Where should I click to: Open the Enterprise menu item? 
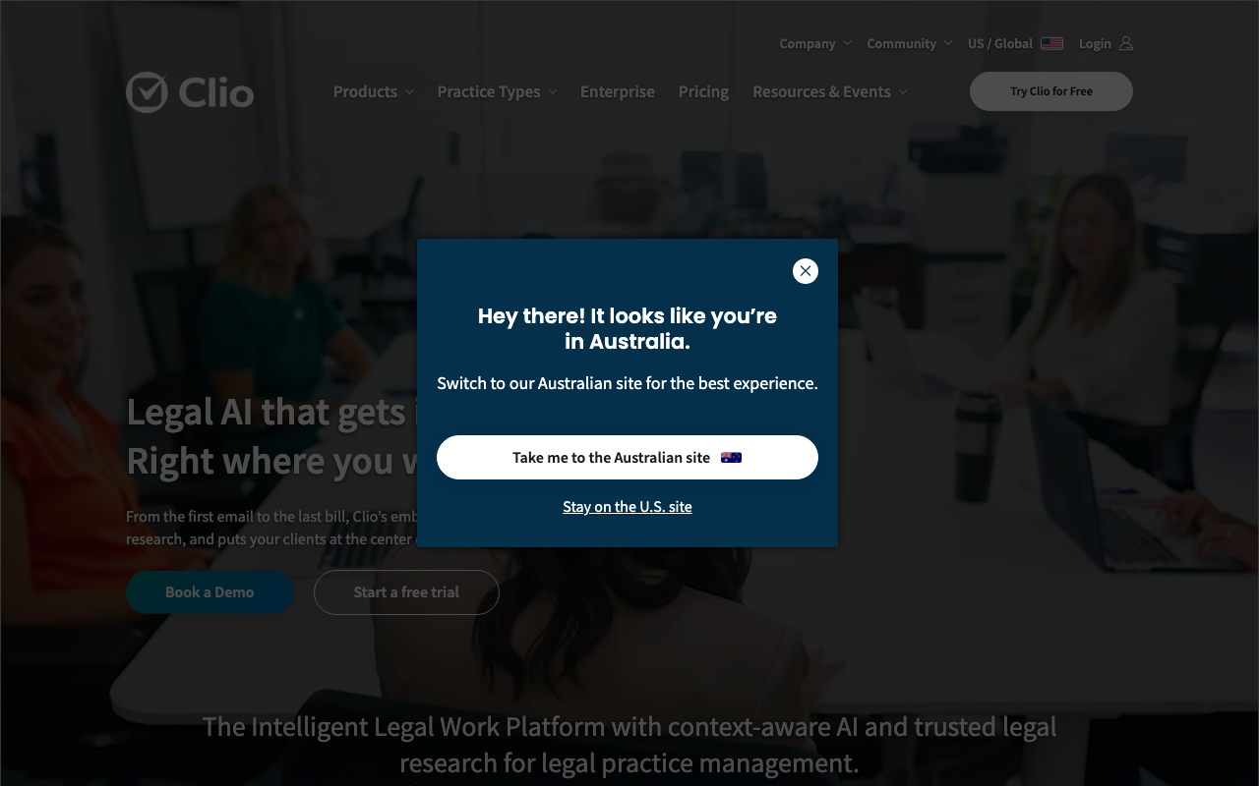click(x=618, y=91)
